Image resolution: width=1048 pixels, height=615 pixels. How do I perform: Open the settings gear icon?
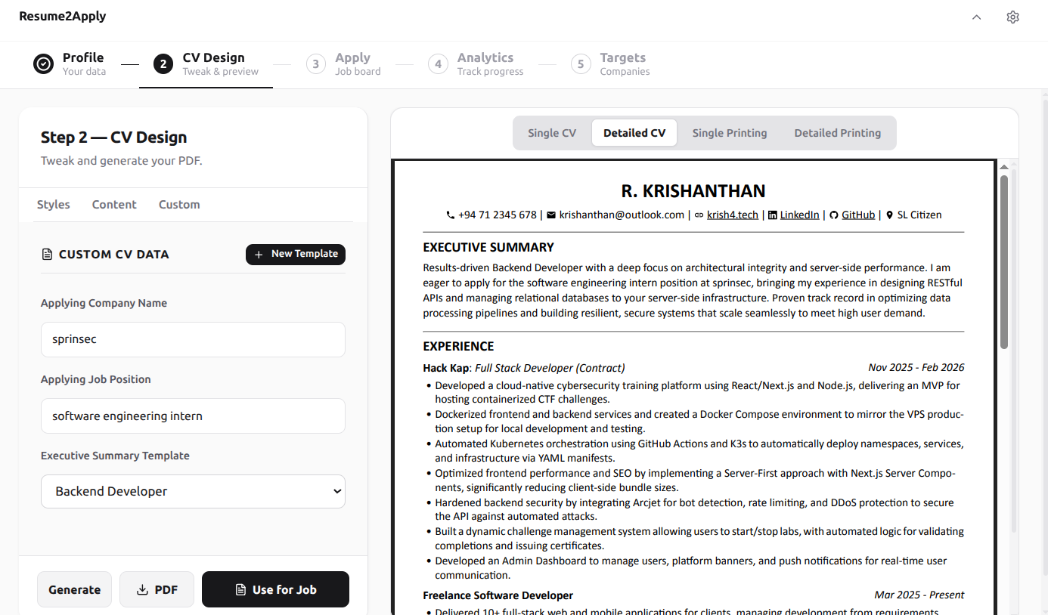click(1012, 16)
